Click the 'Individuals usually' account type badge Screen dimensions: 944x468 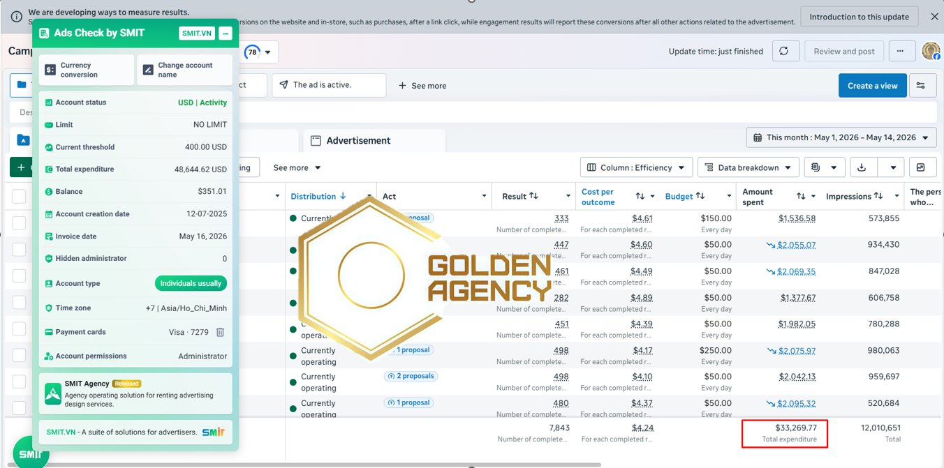[x=191, y=283]
